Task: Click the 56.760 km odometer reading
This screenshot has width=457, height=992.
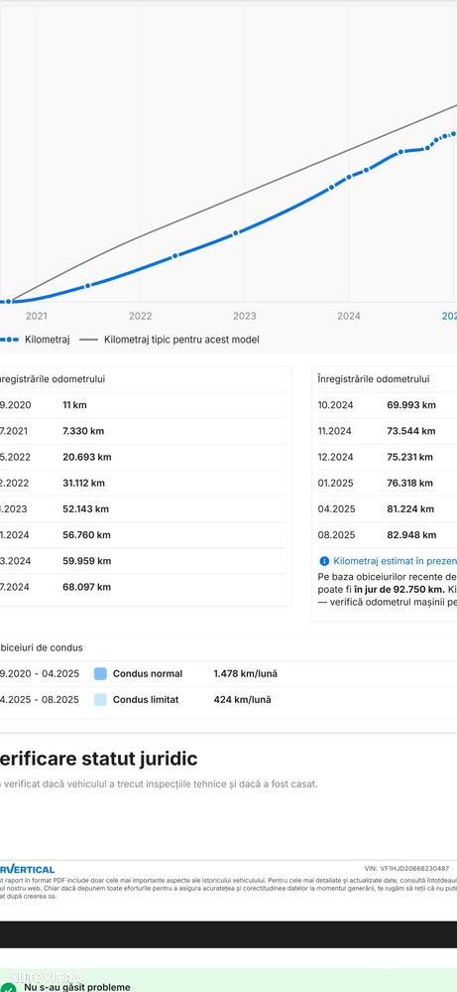Action: click(86, 534)
